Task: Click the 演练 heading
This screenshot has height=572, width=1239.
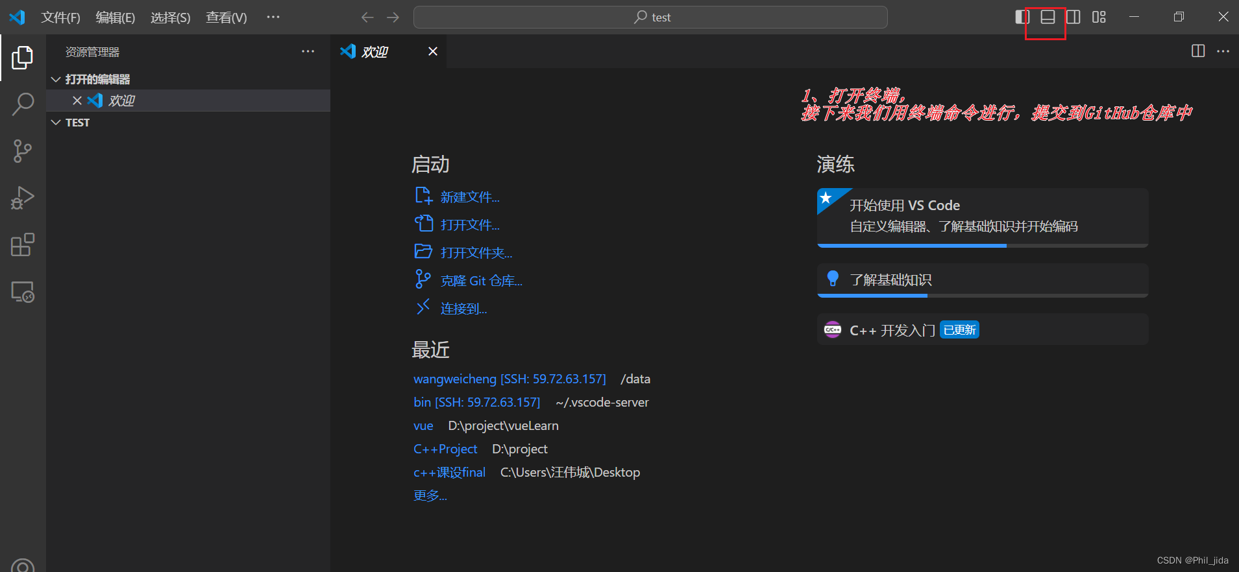Action: tap(836, 165)
